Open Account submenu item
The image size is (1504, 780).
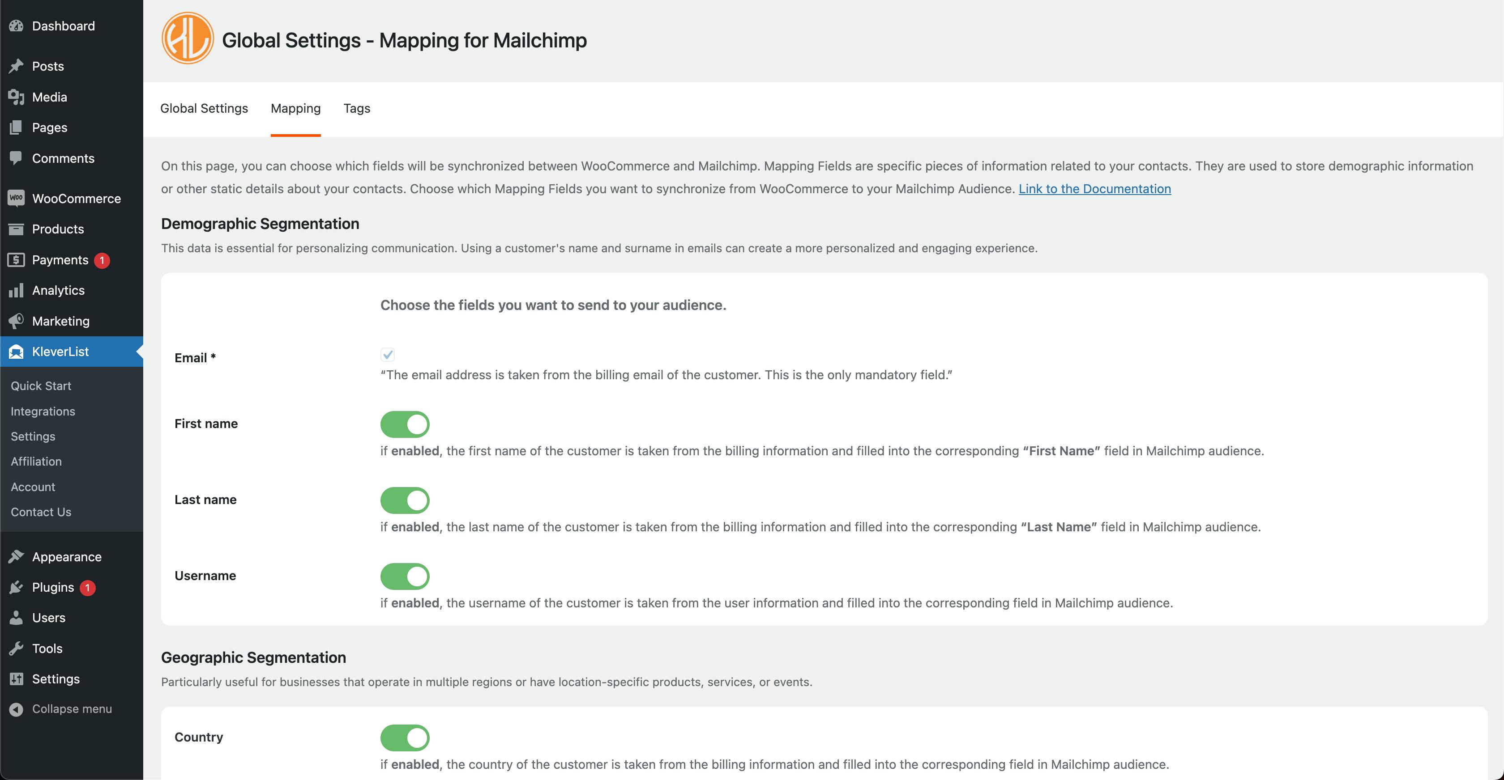coord(33,487)
